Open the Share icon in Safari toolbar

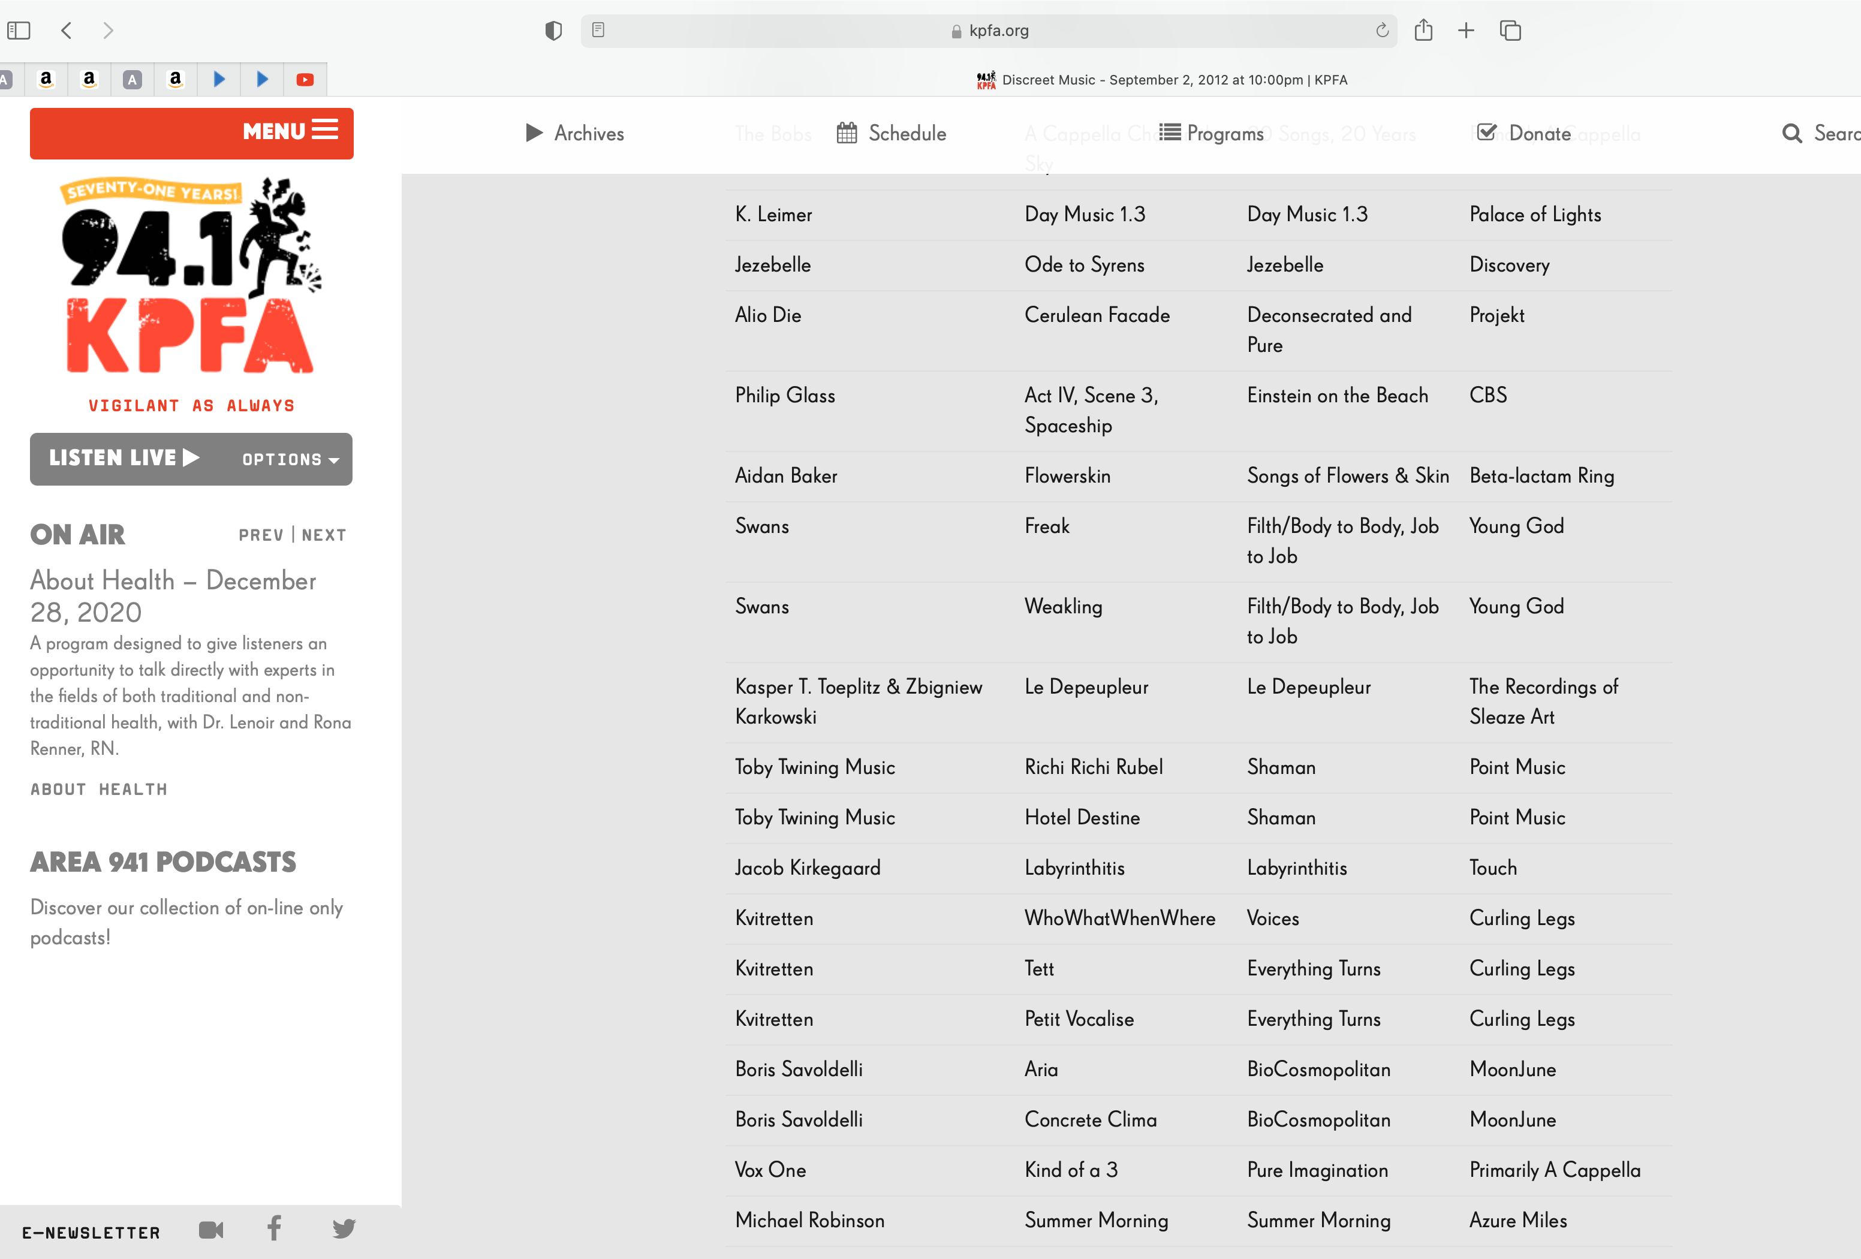pos(1423,29)
